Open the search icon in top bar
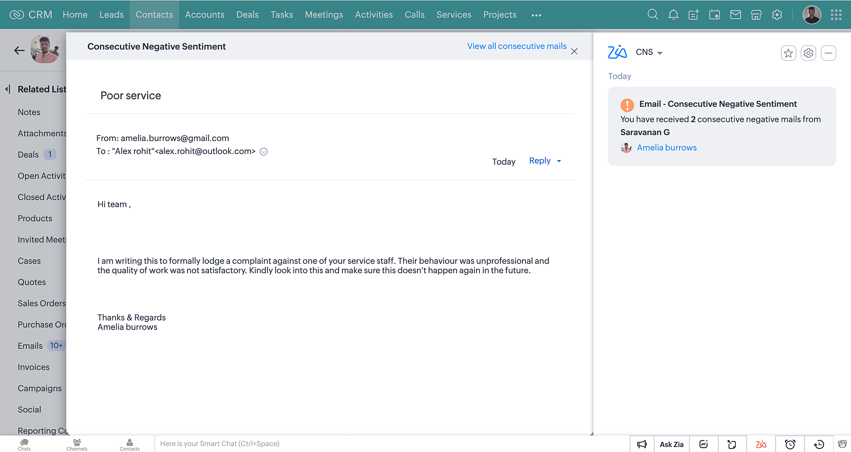Image resolution: width=851 pixels, height=452 pixels. (x=652, y=15)
